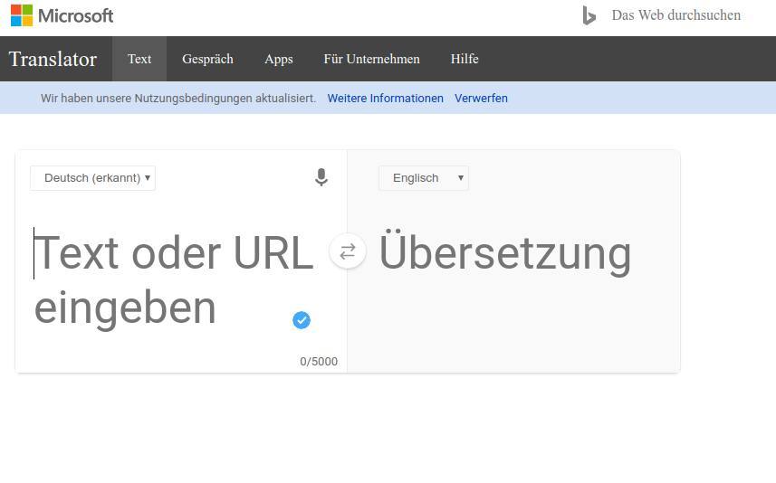Click the Das Web durchsuchen search field

click(676, 15)
